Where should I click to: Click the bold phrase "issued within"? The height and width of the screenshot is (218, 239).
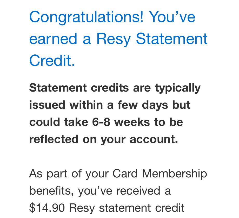pos(66,105)
